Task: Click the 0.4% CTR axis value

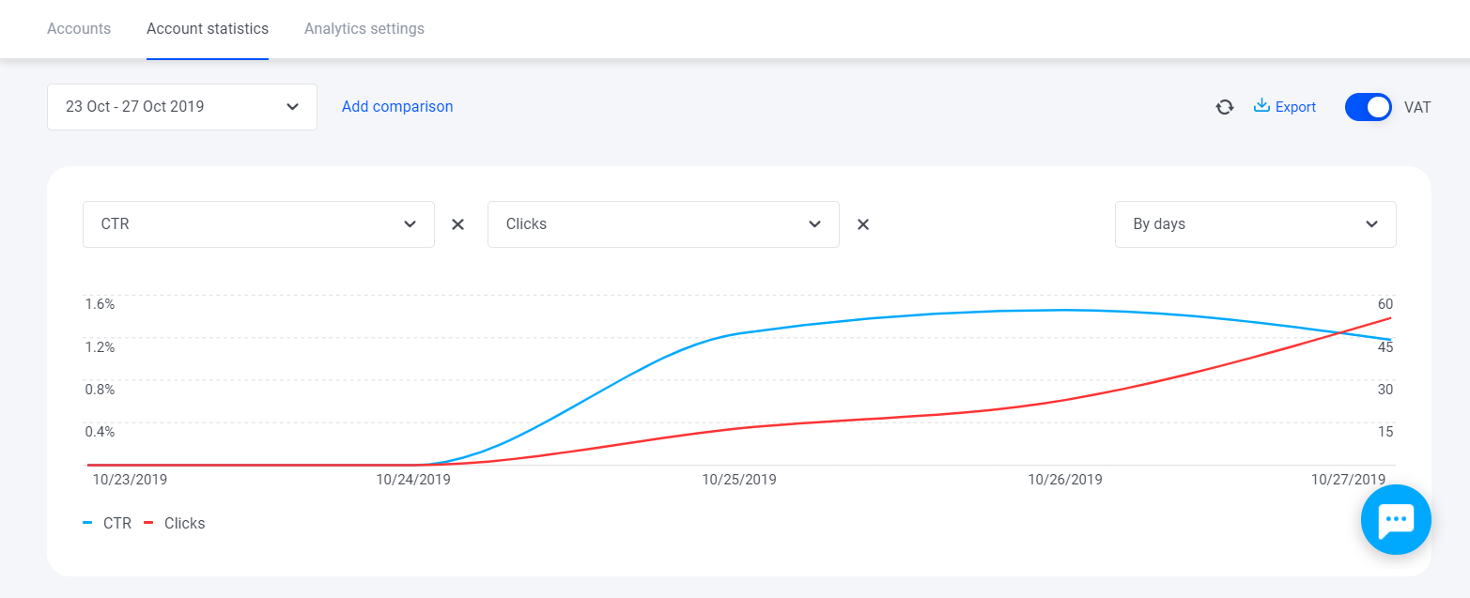Action: click(100, 432)
